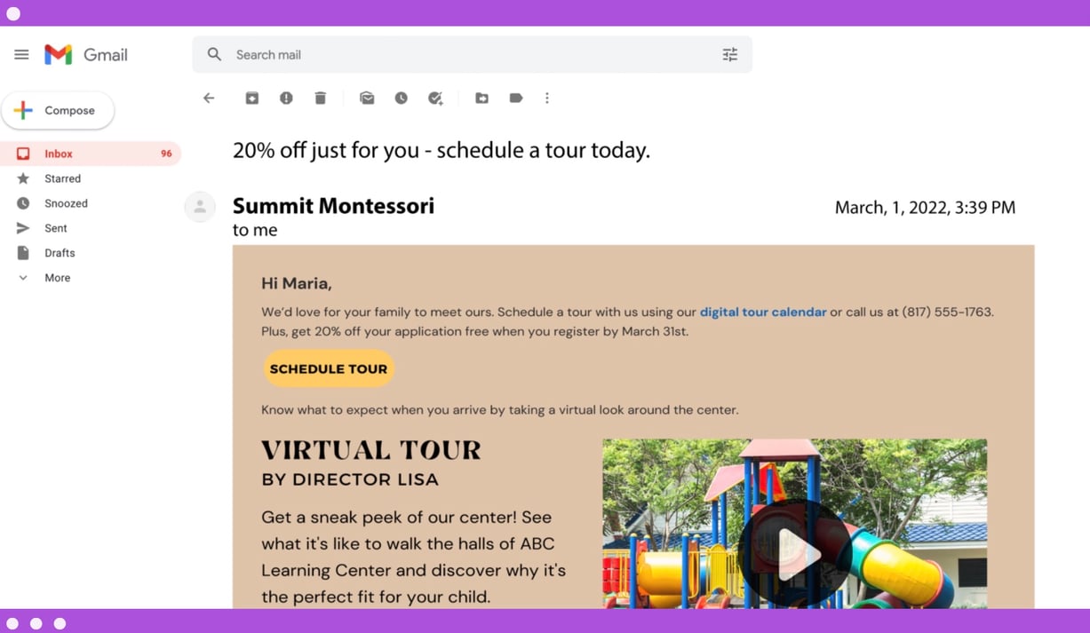This screenshot has height=633, width=1090.
Task: Snooze this email
Action: tap(402, 98)
